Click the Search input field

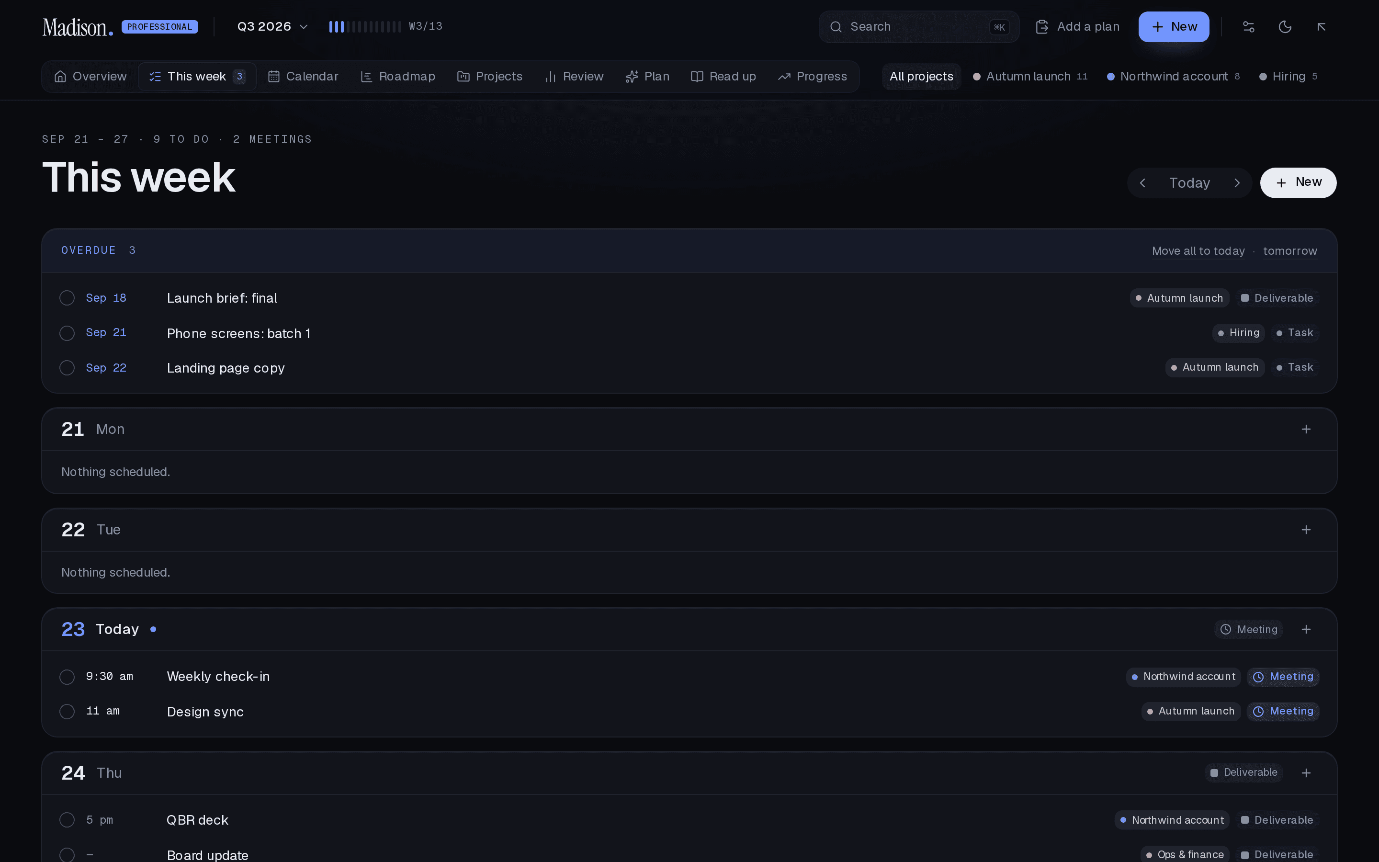[x=918, y=27]
